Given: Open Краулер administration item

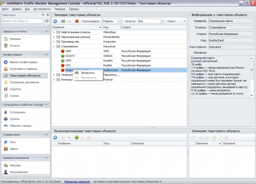Looking at the screenshot, I should coord(15,165).
